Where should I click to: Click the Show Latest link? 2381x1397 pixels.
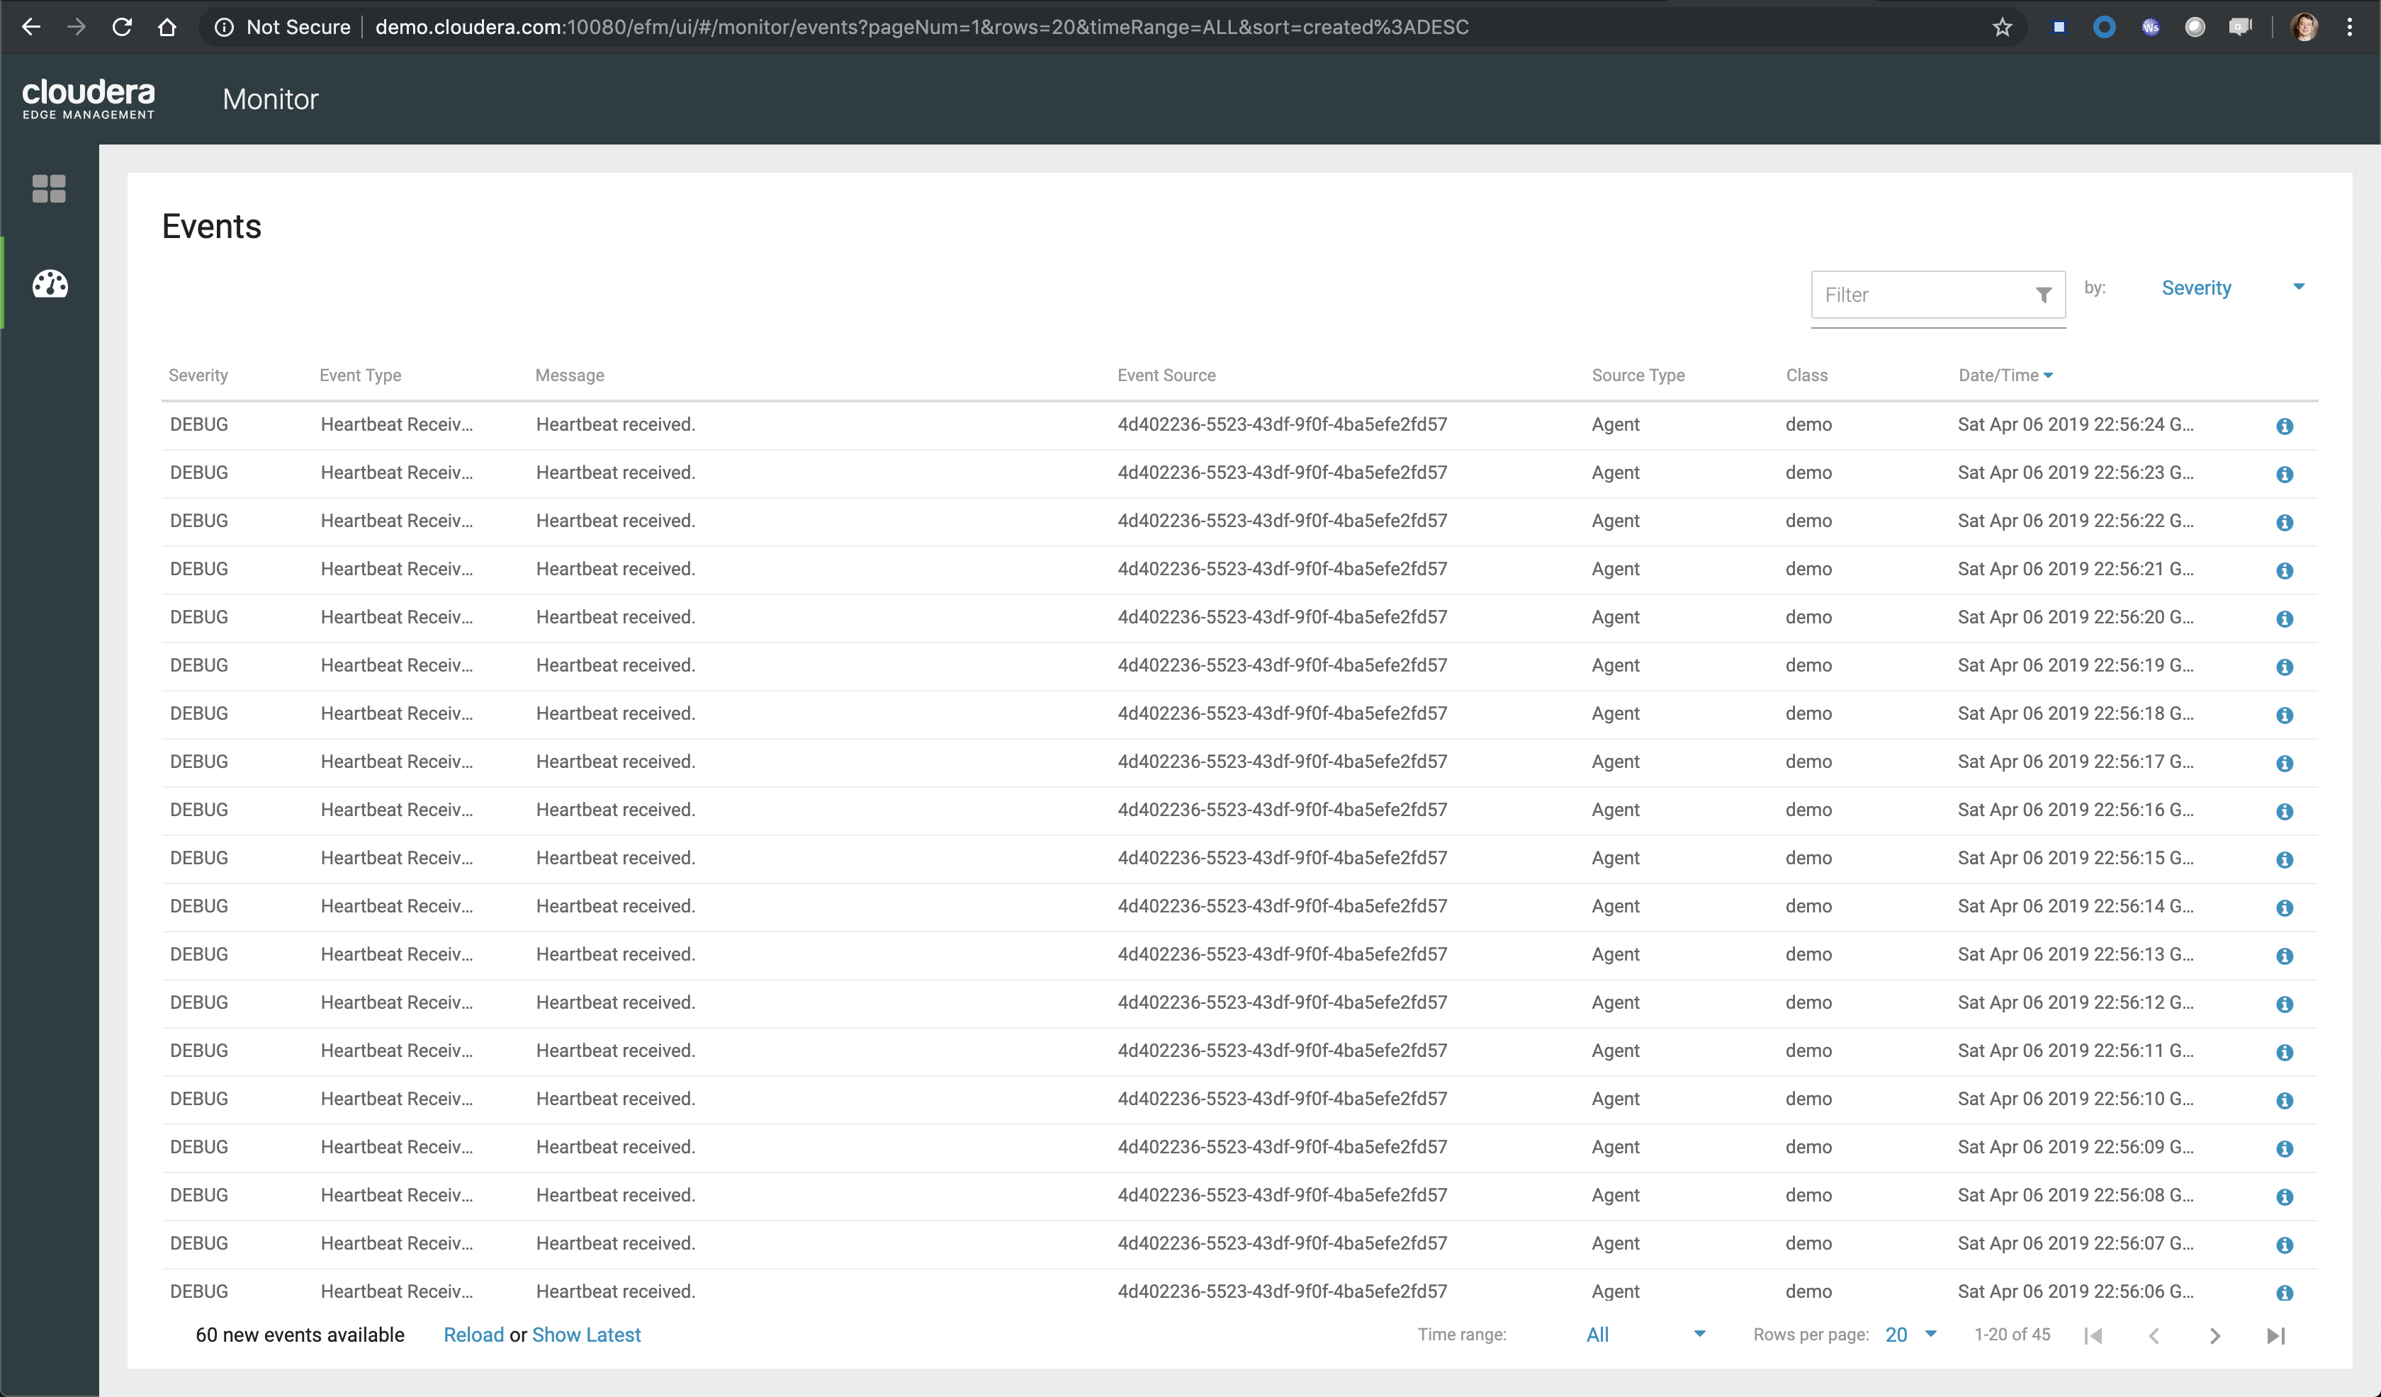click(x=586, y=1335)
